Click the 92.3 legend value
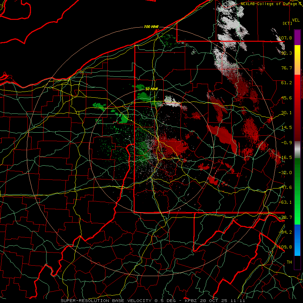This screenshot has height=303, width=303. click(x=287, y=53)
